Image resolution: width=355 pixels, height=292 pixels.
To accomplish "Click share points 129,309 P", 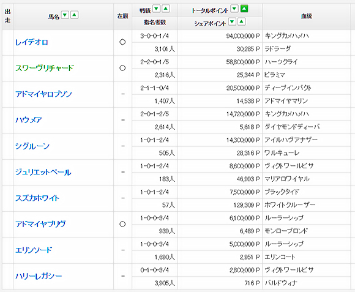I will [247, 205].
